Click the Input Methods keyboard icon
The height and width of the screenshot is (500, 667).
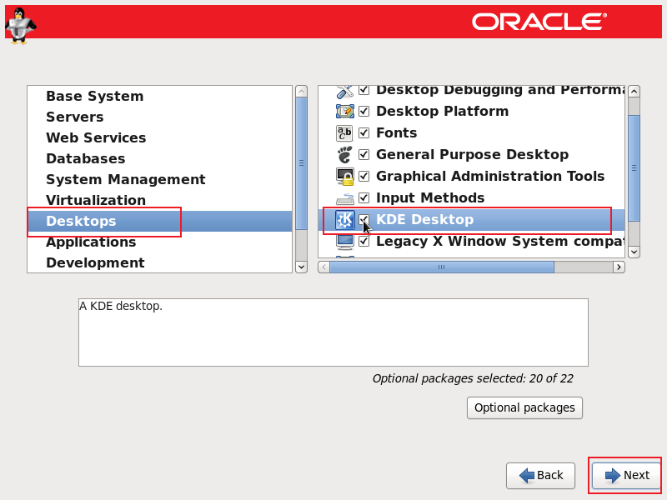[x=345, y=198]
